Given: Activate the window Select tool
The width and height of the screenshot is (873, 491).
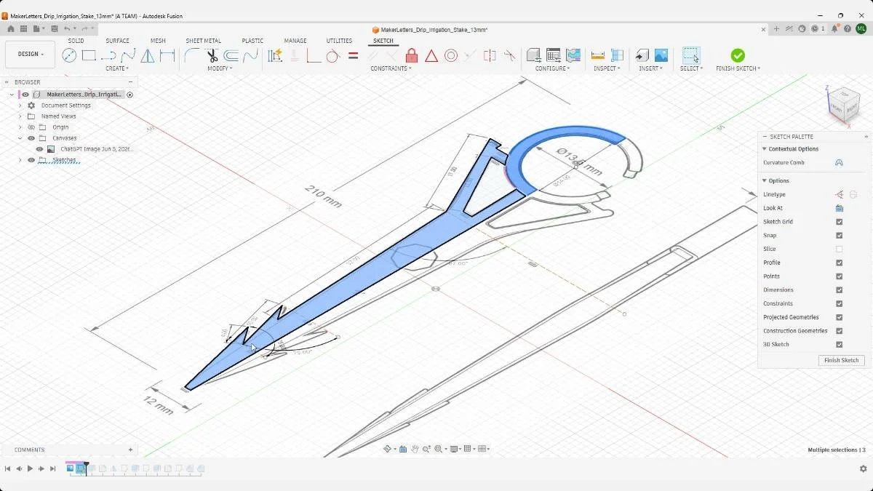Looking at the screenshot, I should [x=691, y=55].
